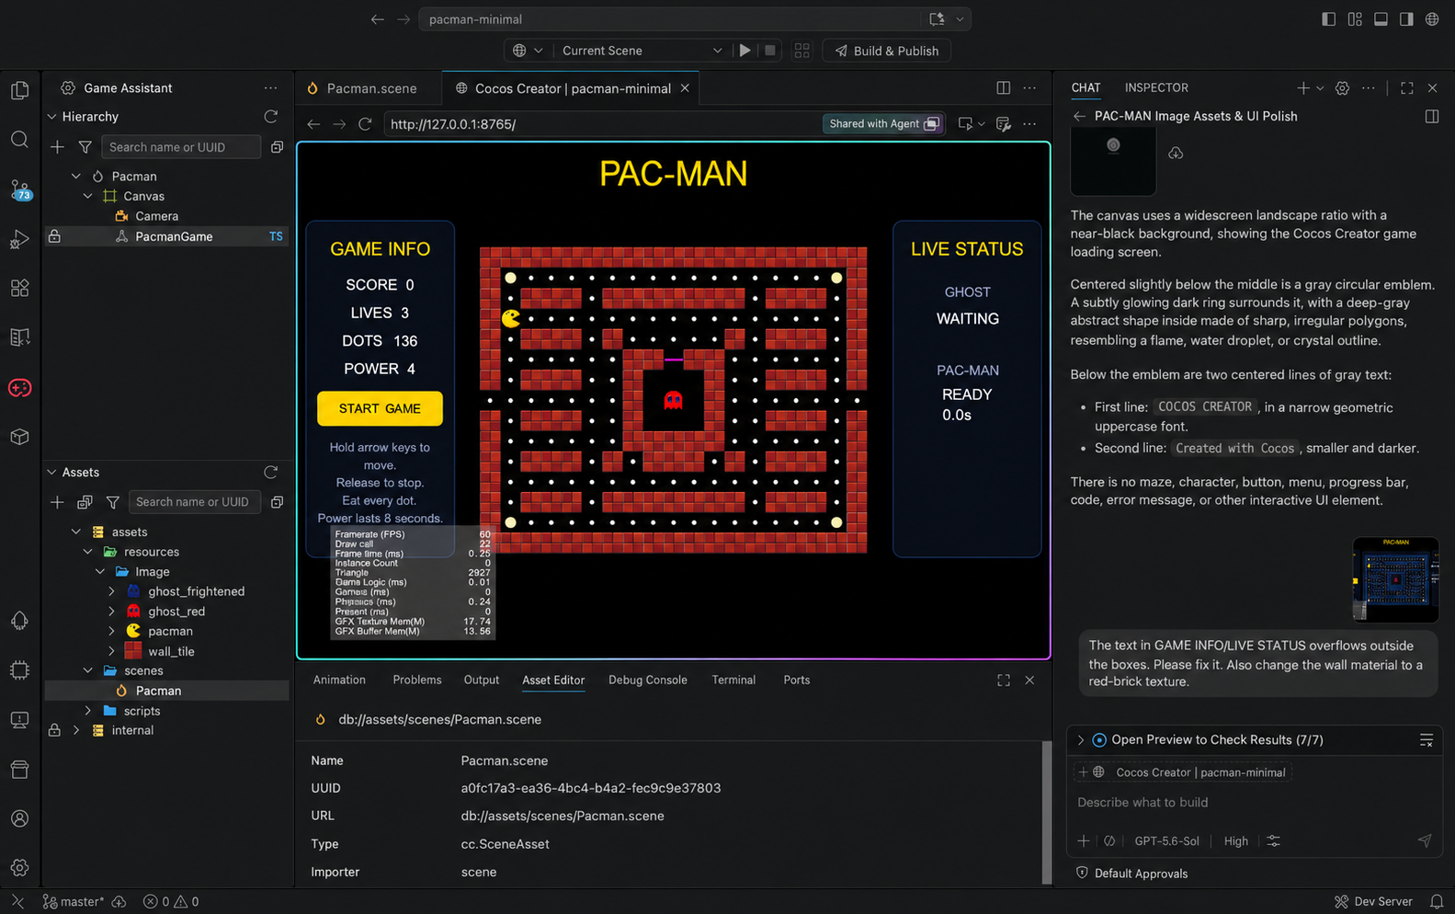Open Search in the activity bar
1455x914 pixels.
(x=19, y=140)
